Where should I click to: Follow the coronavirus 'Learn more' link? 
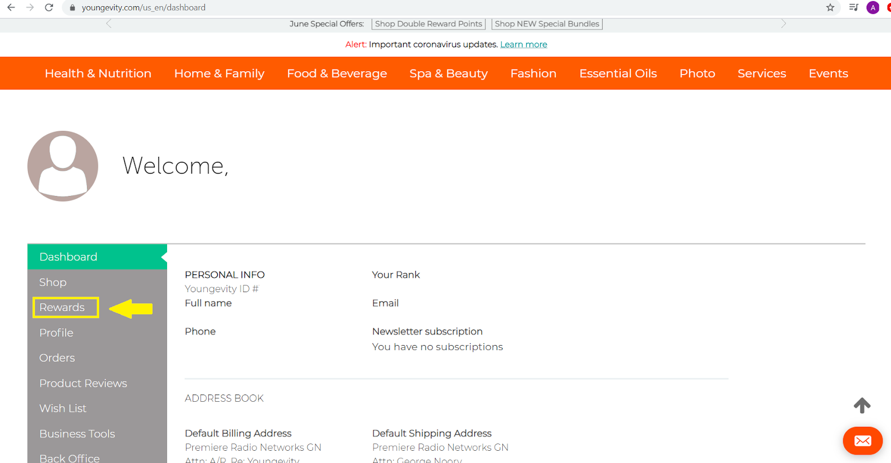tap(523, 45)
